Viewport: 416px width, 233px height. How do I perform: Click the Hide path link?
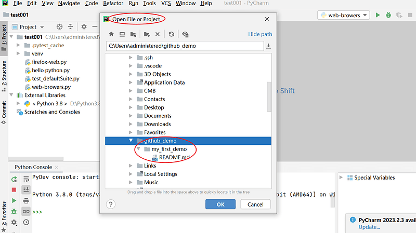[260, 34]
